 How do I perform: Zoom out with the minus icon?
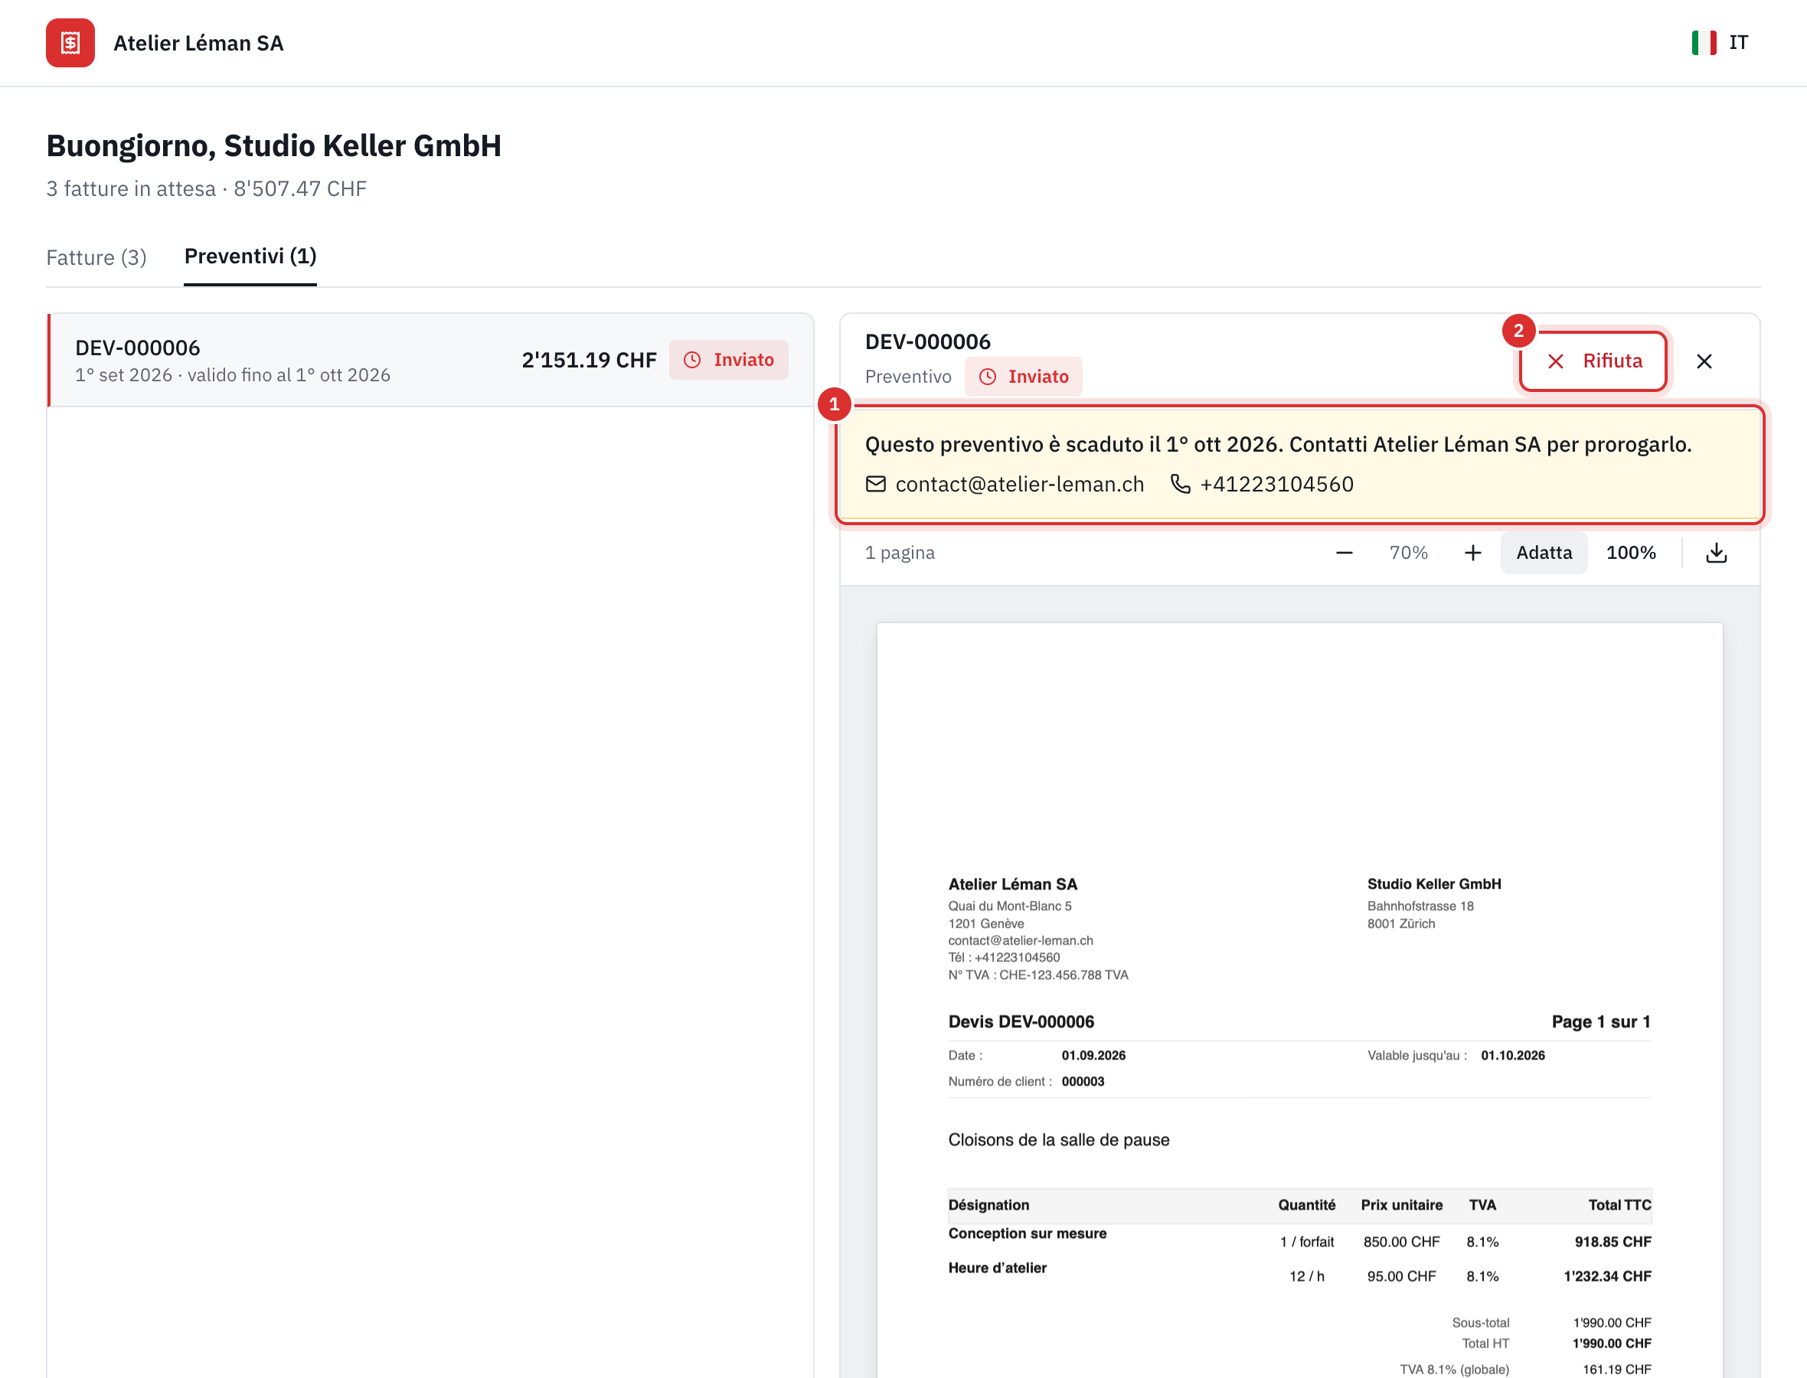(1344, 553)
